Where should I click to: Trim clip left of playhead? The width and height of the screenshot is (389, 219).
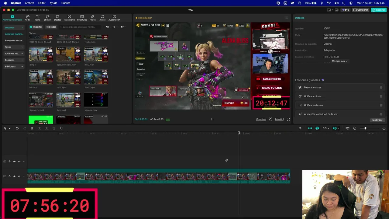40,128
